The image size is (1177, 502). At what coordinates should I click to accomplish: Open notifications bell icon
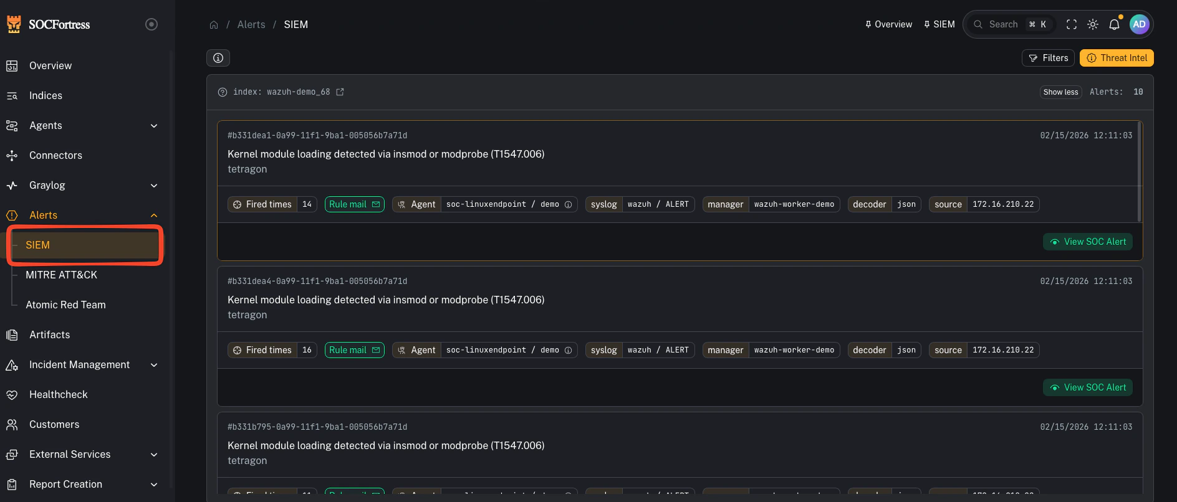coord(1115,24)
